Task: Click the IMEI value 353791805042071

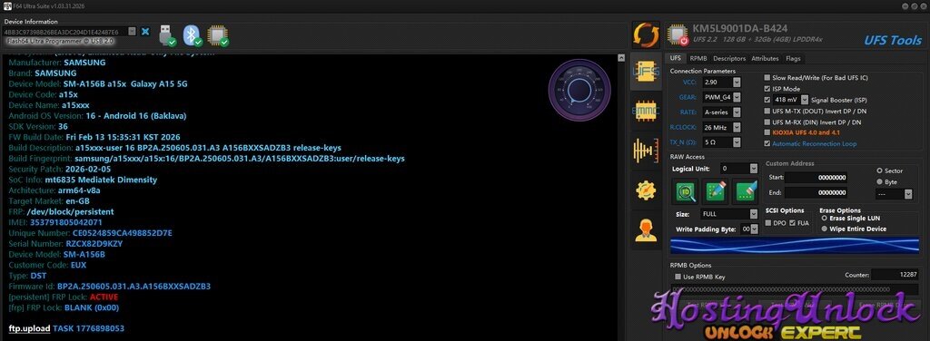Action: [65, 222]
